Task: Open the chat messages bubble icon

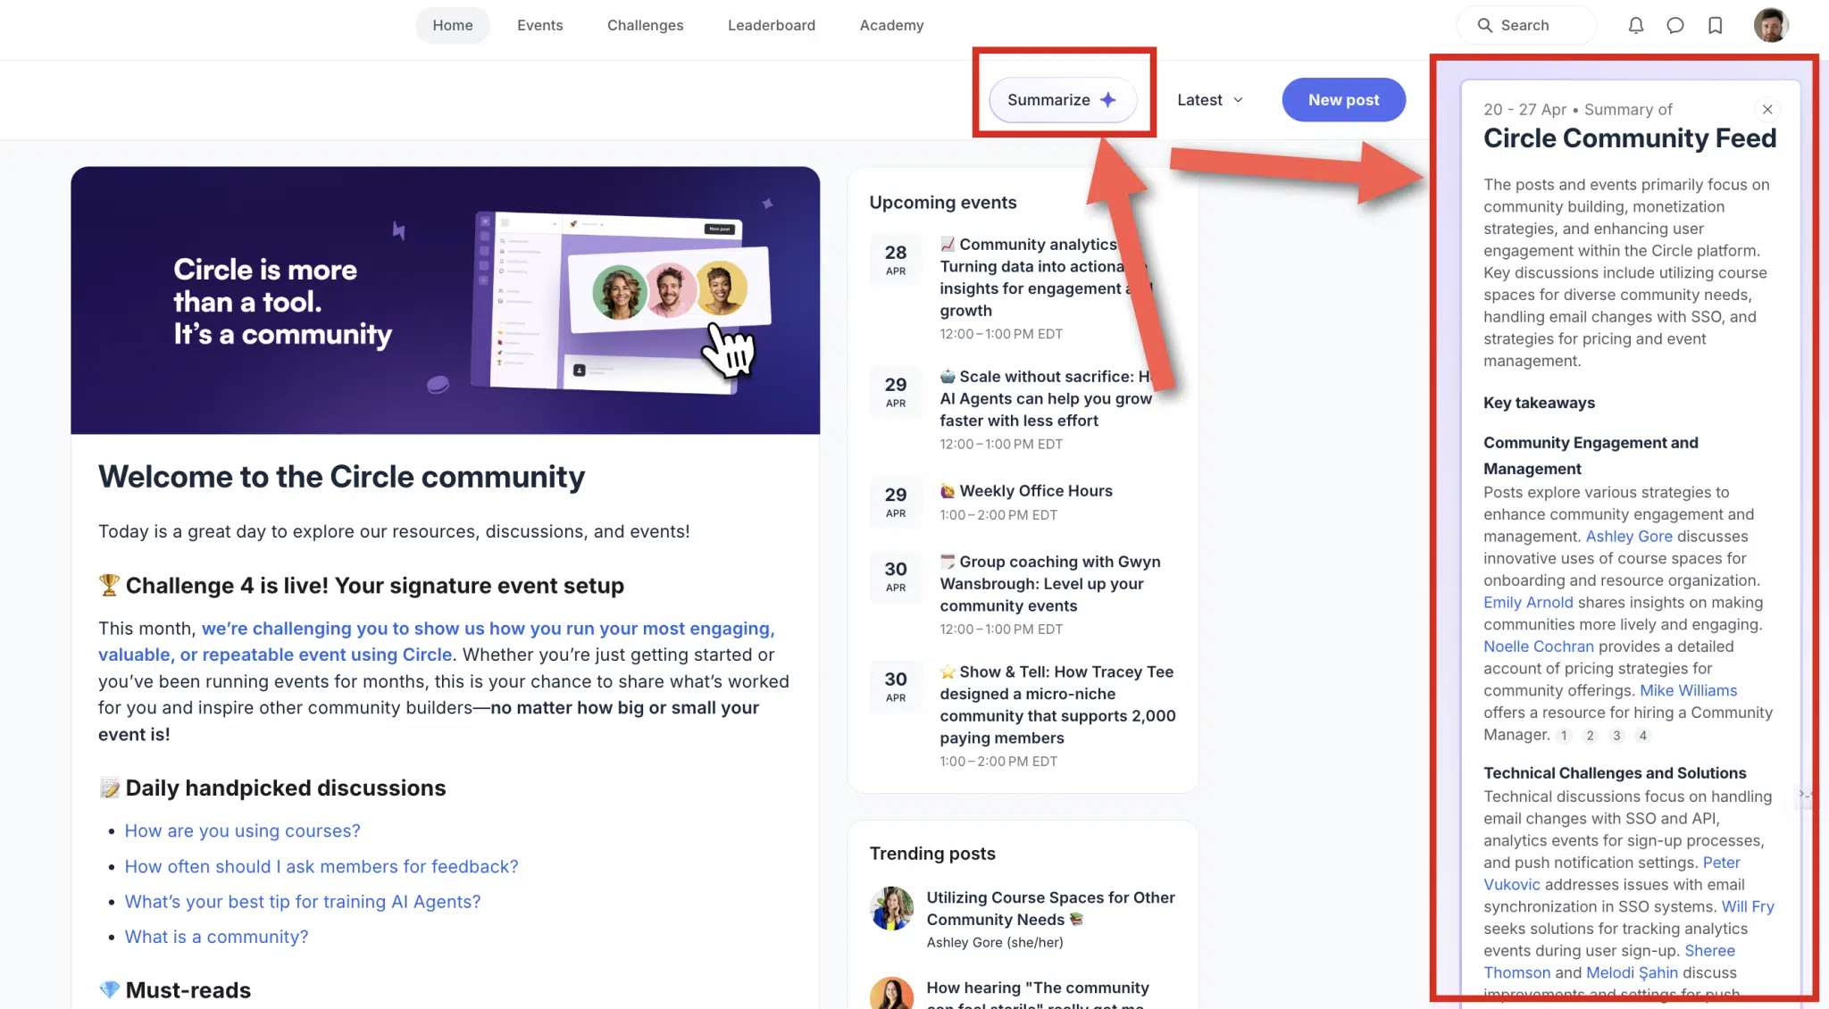Action: (x=1675, y=25)
